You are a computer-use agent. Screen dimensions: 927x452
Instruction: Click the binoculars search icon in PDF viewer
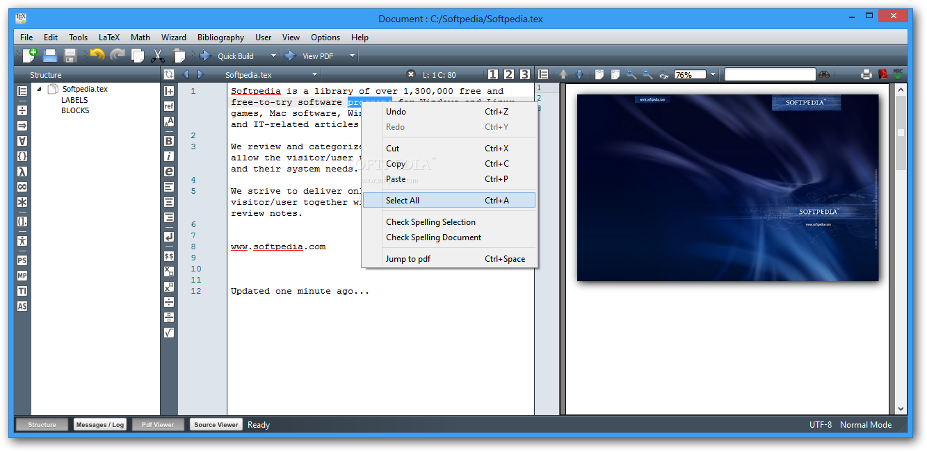(824, 74)
